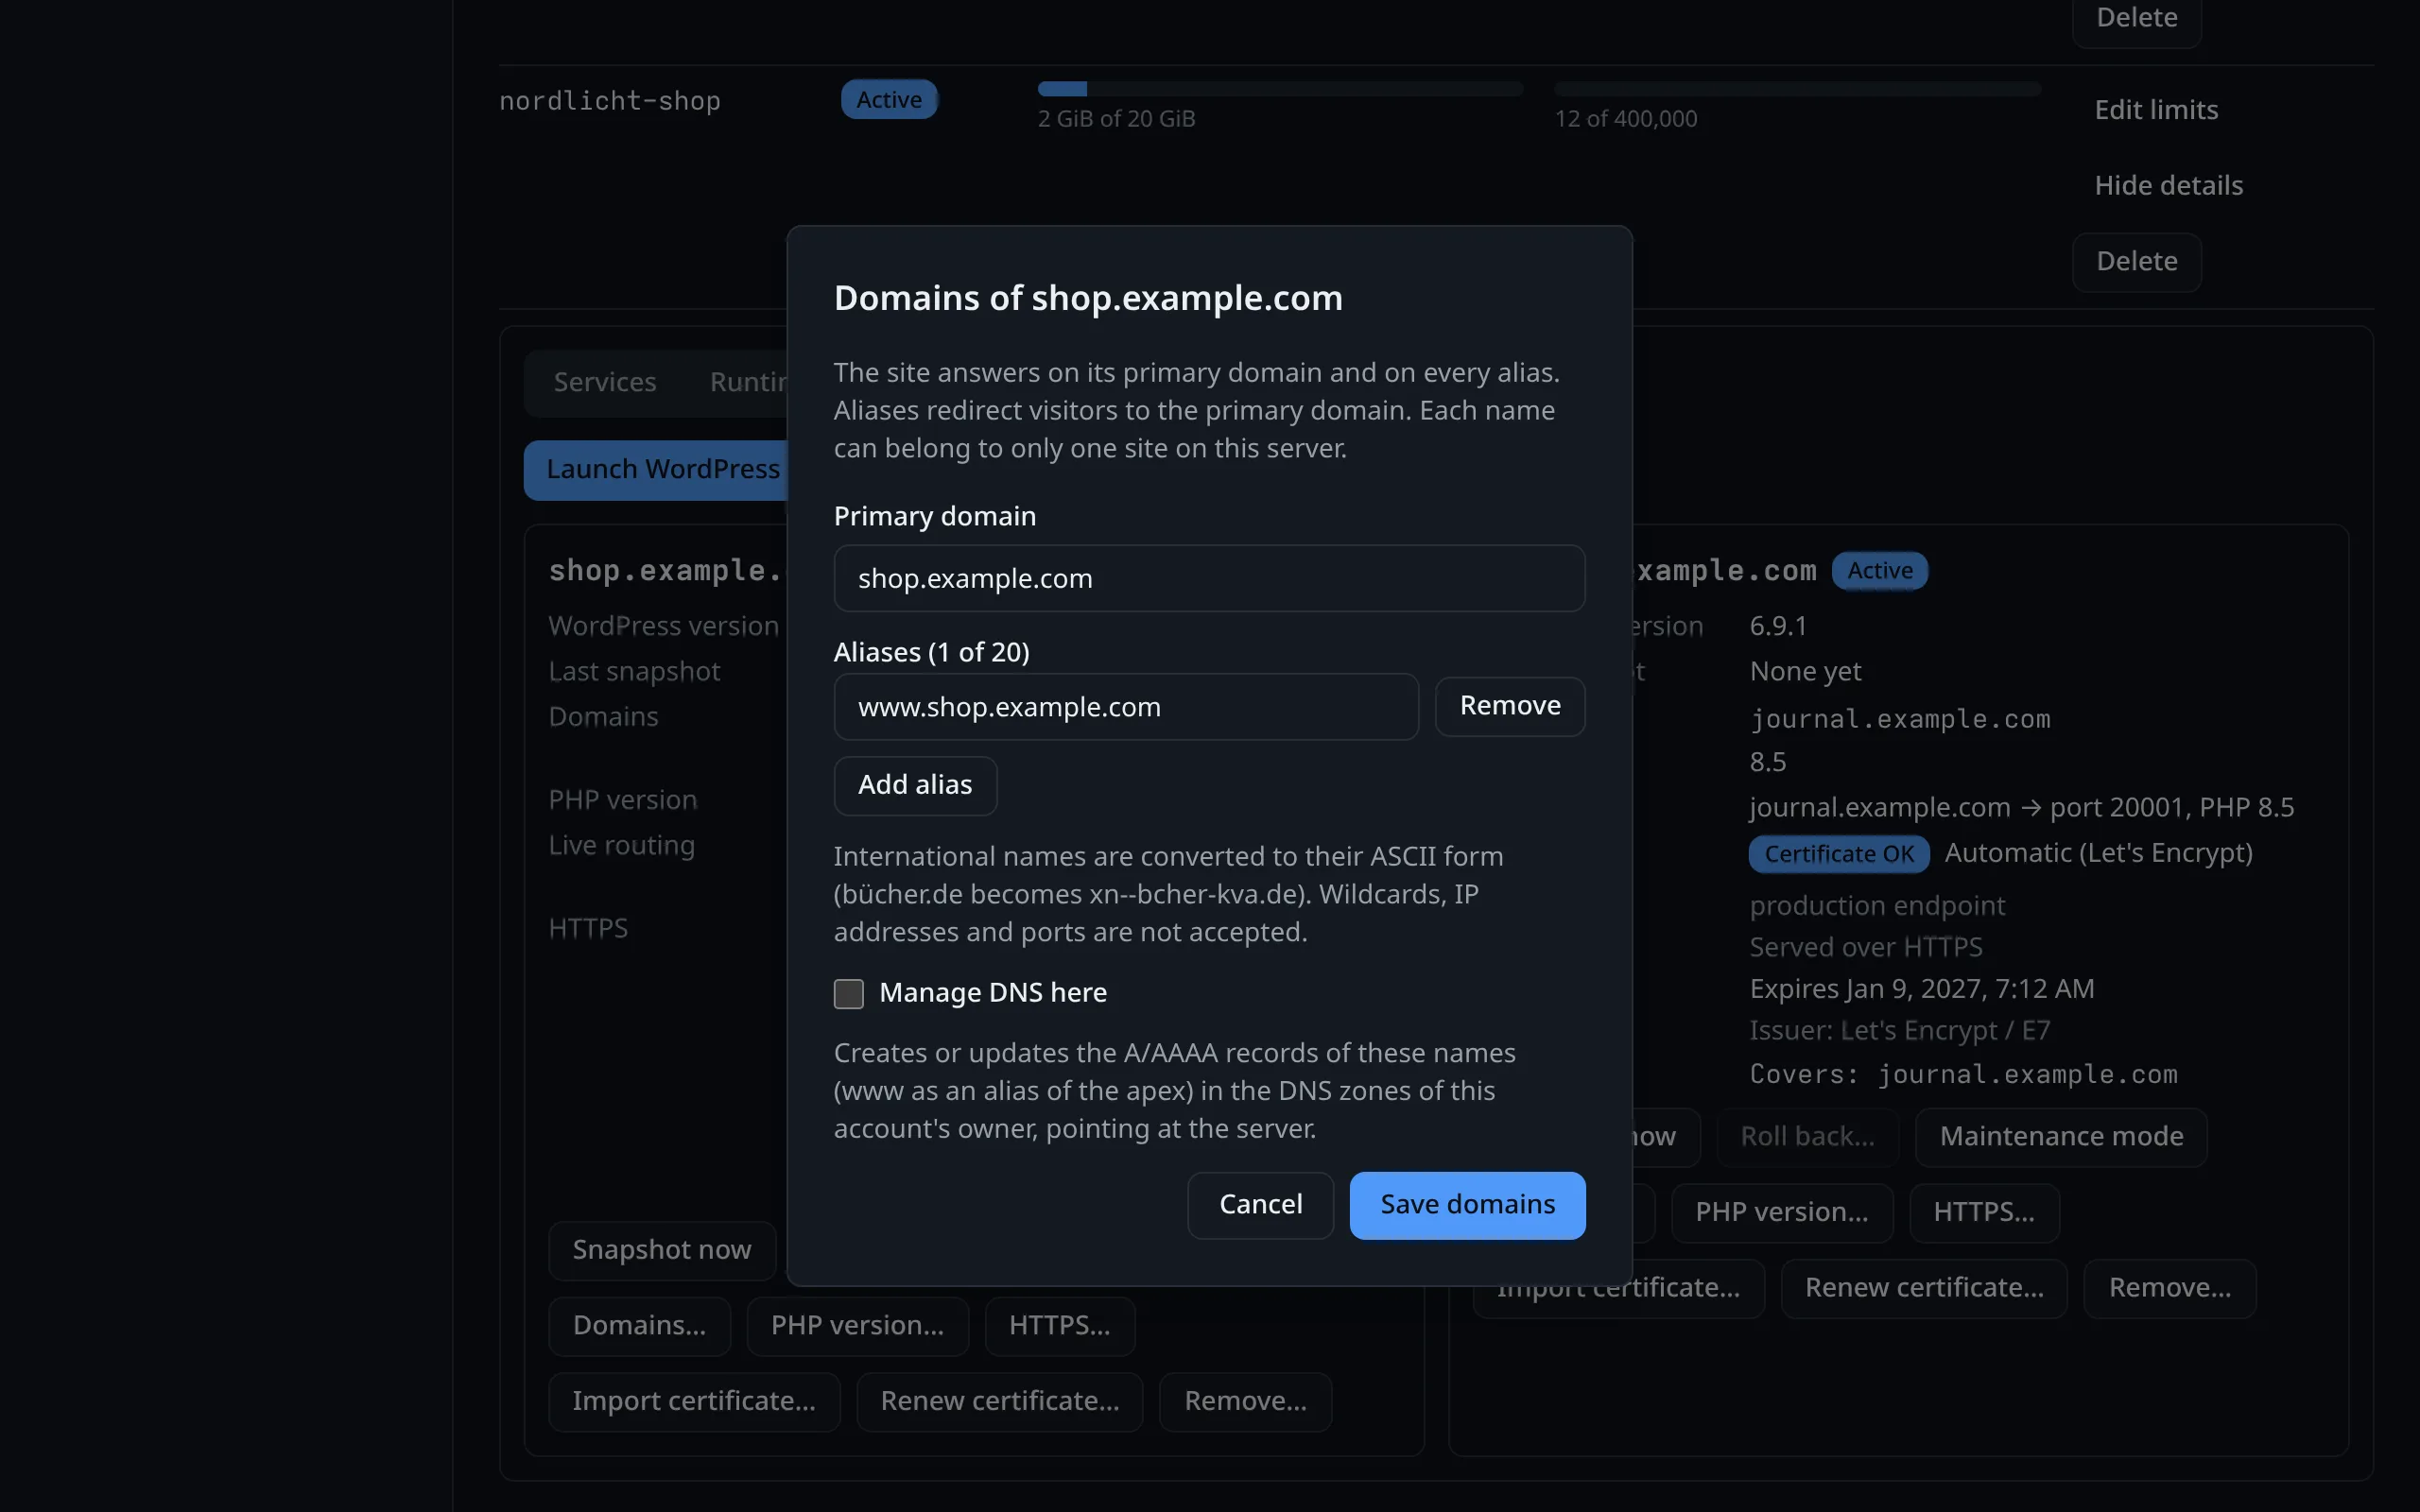Screen dimensions: 2420x1512
Task: Click the 'Aliases (1 of 20)' label
Action: click(x=931, y=653)
